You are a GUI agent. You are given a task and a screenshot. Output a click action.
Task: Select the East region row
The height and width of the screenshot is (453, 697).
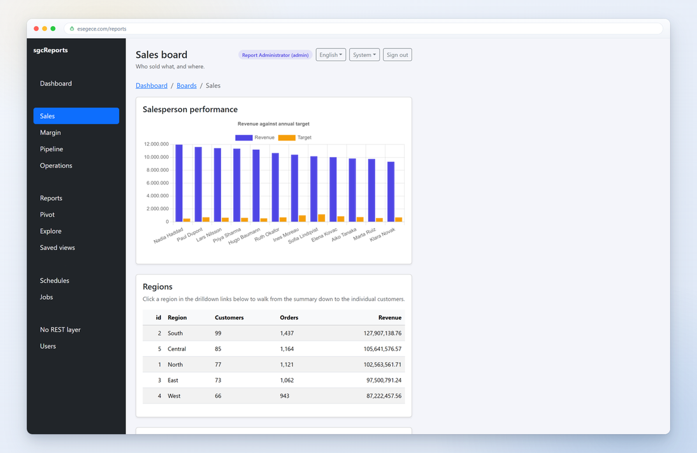click(273, 380)
